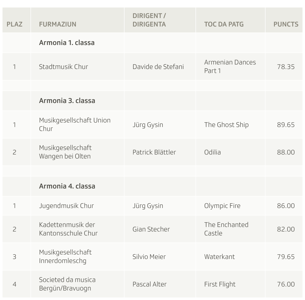
Task: Click the Armonia 4. classa heading
Action: coord(67,186)
